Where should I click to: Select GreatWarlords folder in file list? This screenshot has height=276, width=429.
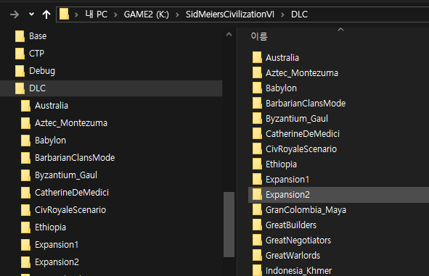pyautogui.click(x=293, y=256)
